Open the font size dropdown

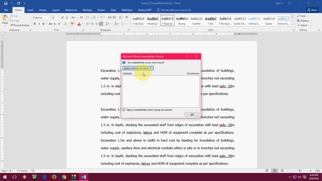click(58, 18)
